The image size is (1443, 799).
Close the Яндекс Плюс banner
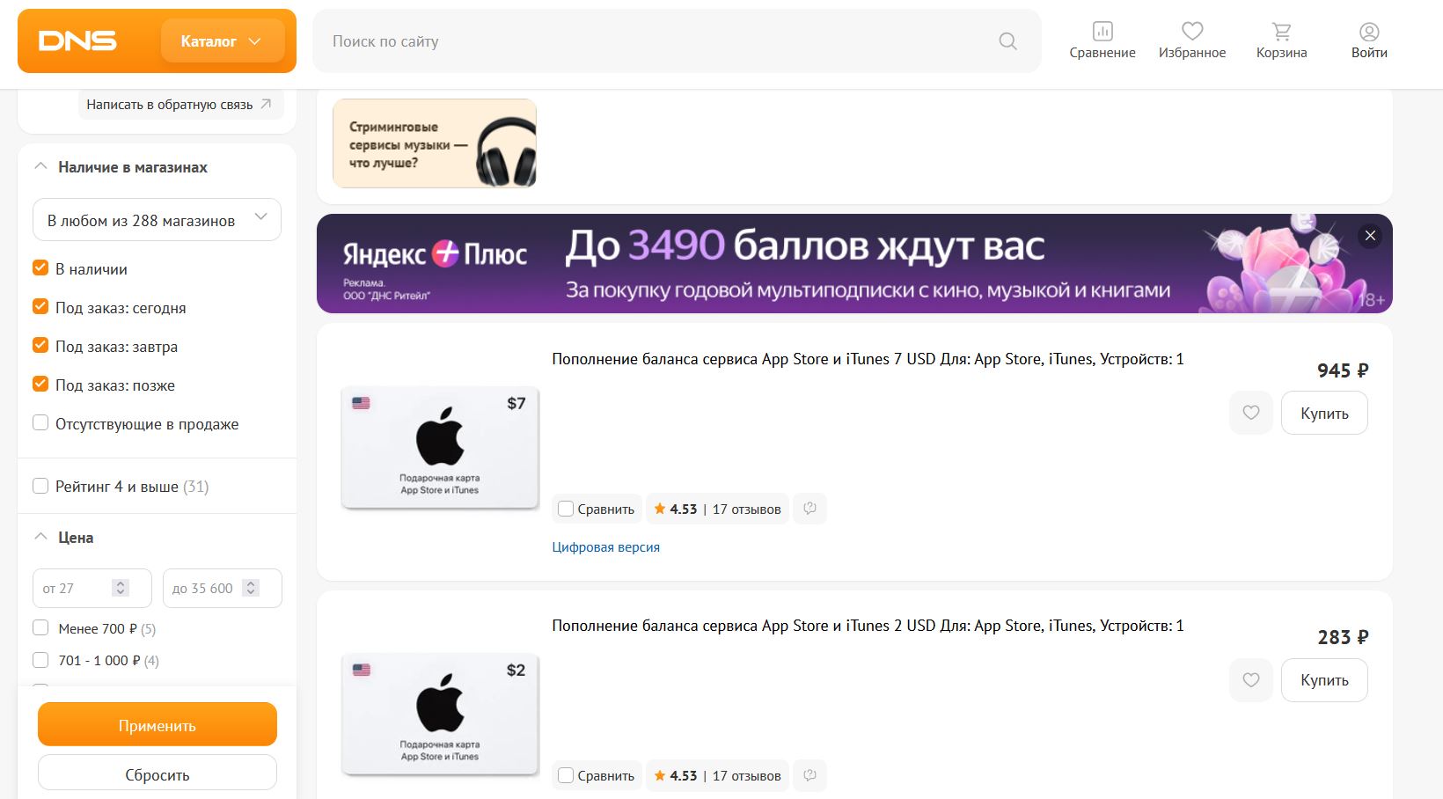click(x=1369, y=236)
